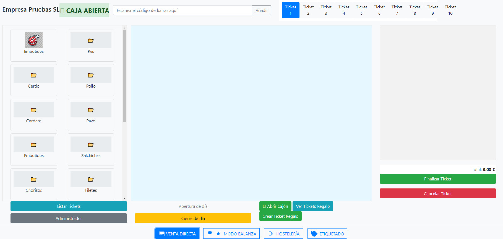This screenshot has width=503, height=239.
Task: Click the red Cancelar Ticket button
Action: point(438,193)
